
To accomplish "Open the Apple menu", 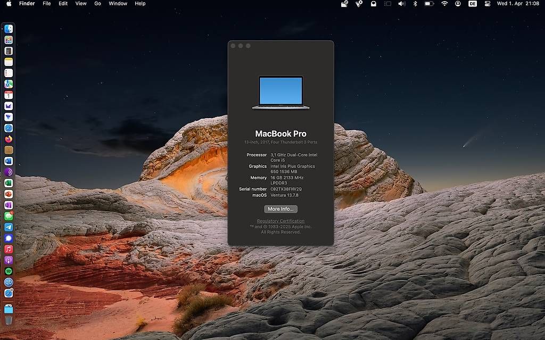I will [9, 4].
